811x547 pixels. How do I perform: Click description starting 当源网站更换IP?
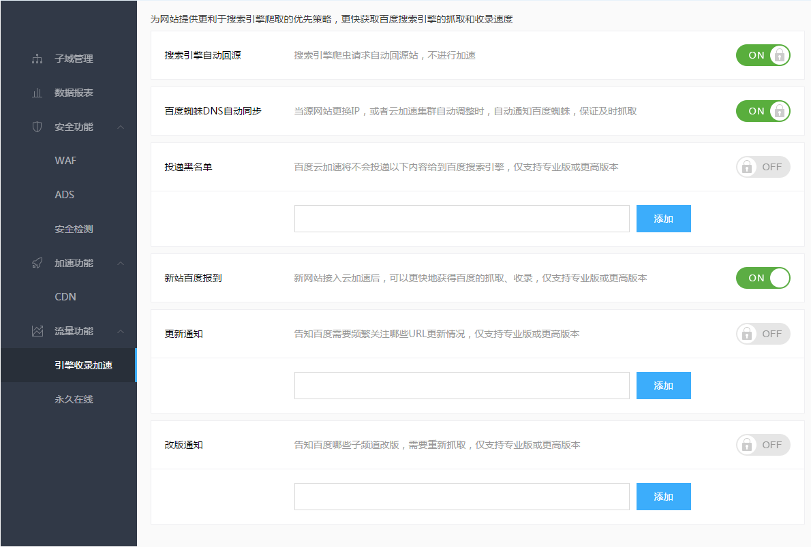point(465,111)
